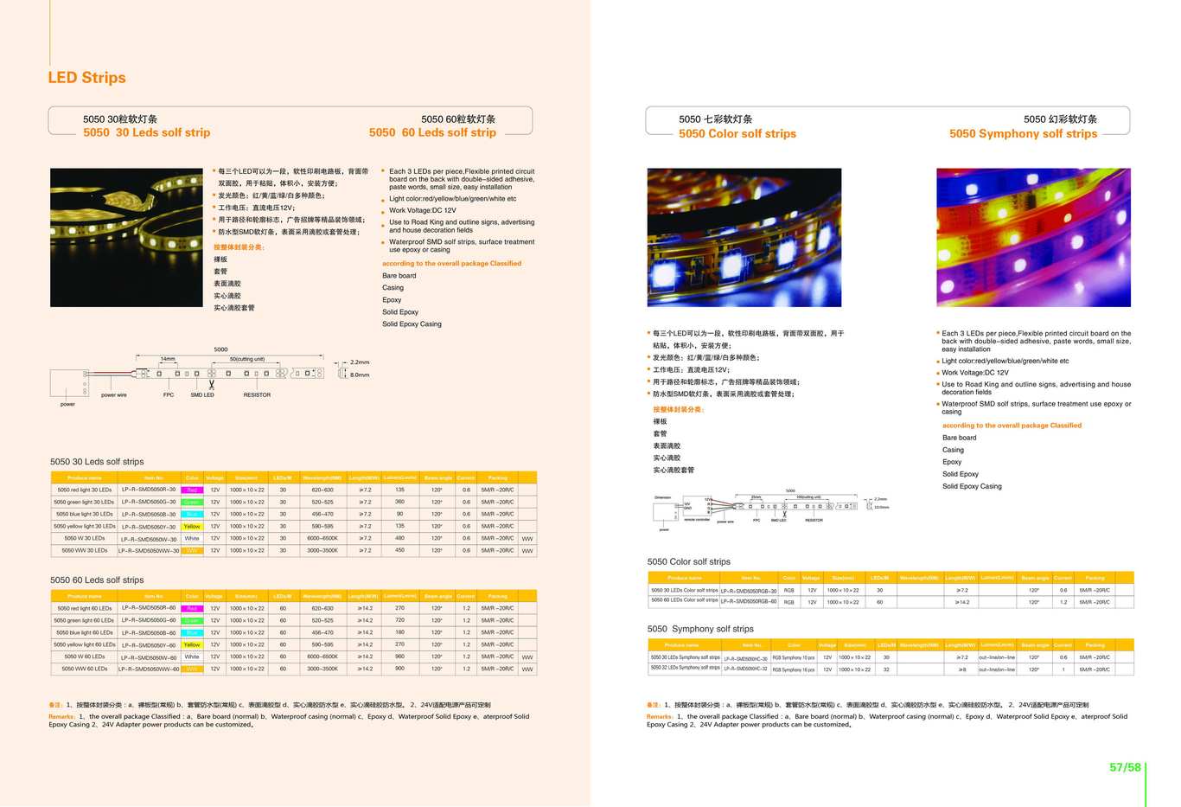Select cell '5050 green light 60 LEDs'

coord(85,620)
